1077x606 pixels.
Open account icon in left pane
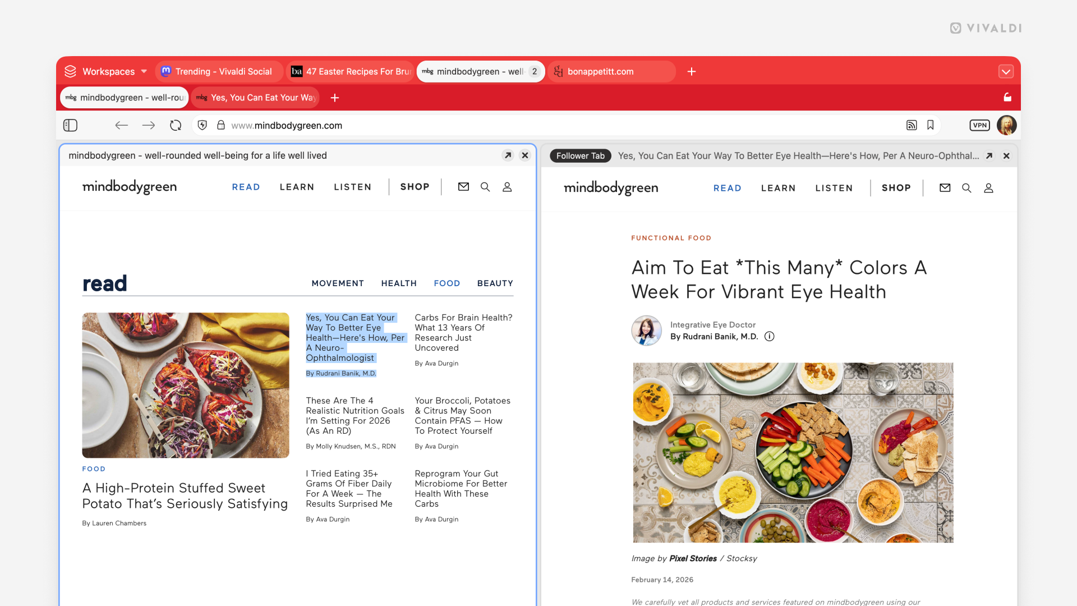click(x=507, y=187)
